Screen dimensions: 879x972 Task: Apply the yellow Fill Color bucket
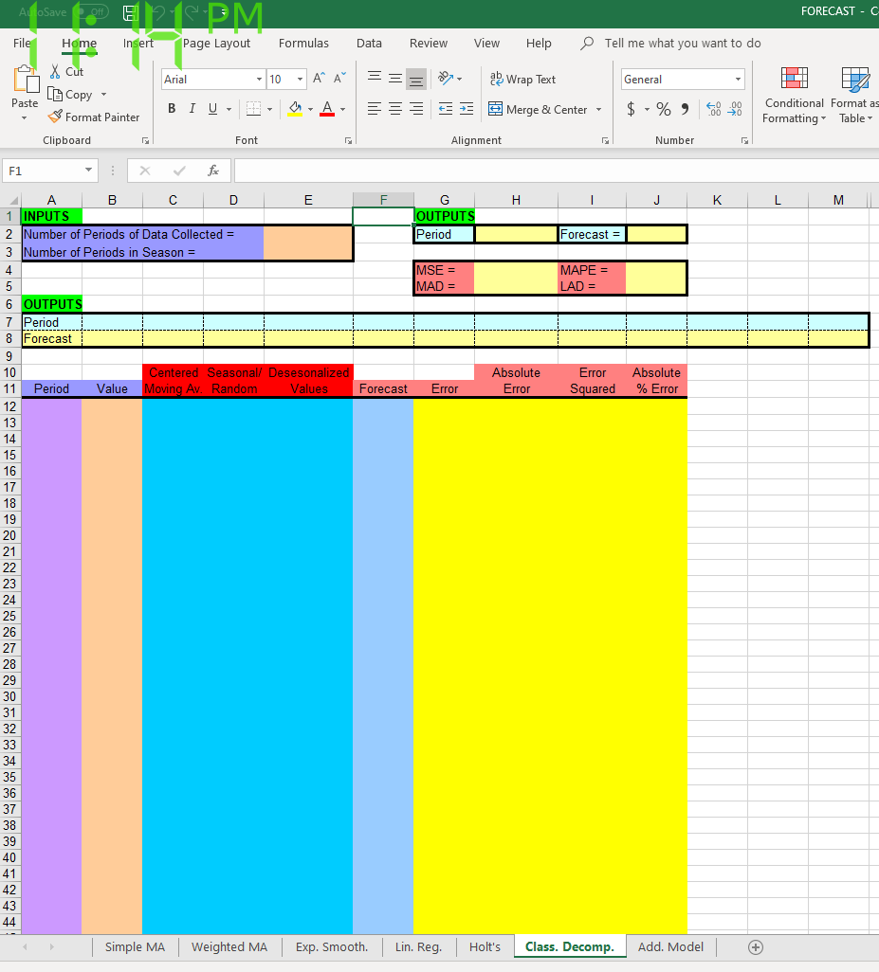295,109
